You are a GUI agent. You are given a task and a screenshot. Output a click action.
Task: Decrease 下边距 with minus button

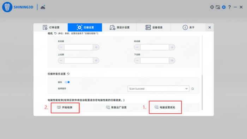point(137,60)
